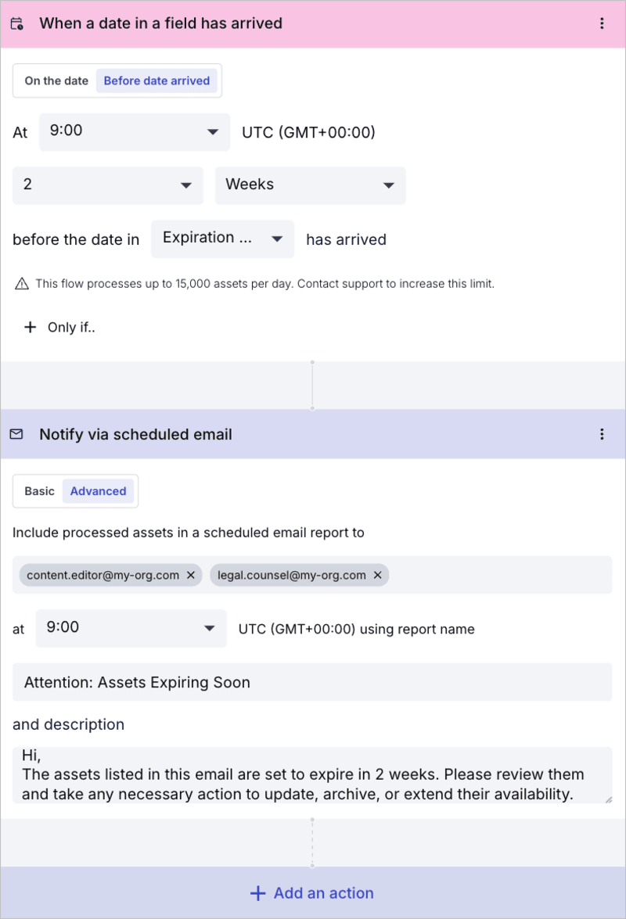Open the trigger time 9:00 dropdown
The width and height of the screenshot is (626, 919).
pos(135,132)
